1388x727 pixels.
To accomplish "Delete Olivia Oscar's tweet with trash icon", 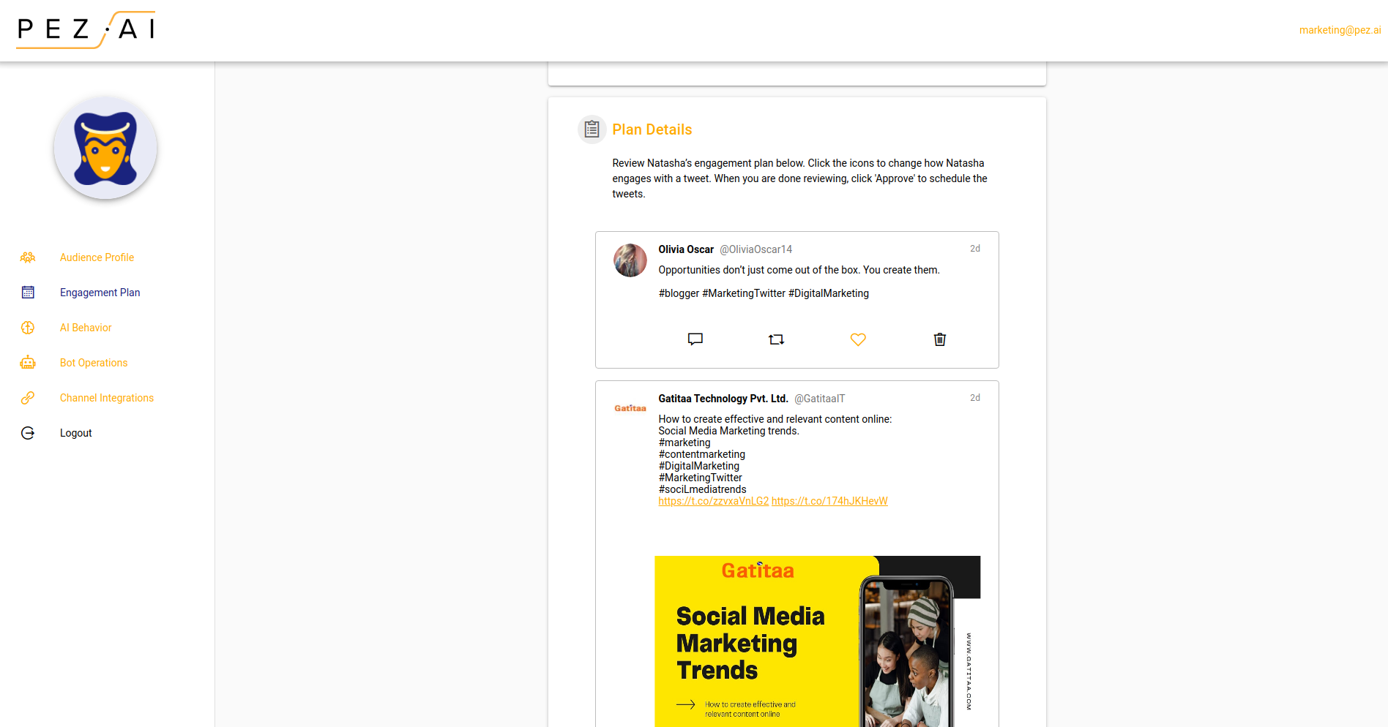I will [x=939, y=339].
